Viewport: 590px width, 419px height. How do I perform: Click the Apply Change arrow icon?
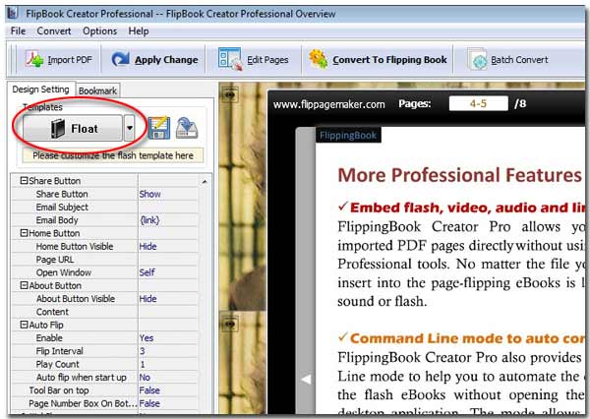(x=120, y=59)
